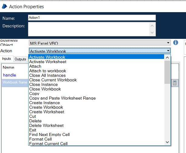The image size is (186, 153).
Task: Click the Name column header
Action: pos(9,67)
